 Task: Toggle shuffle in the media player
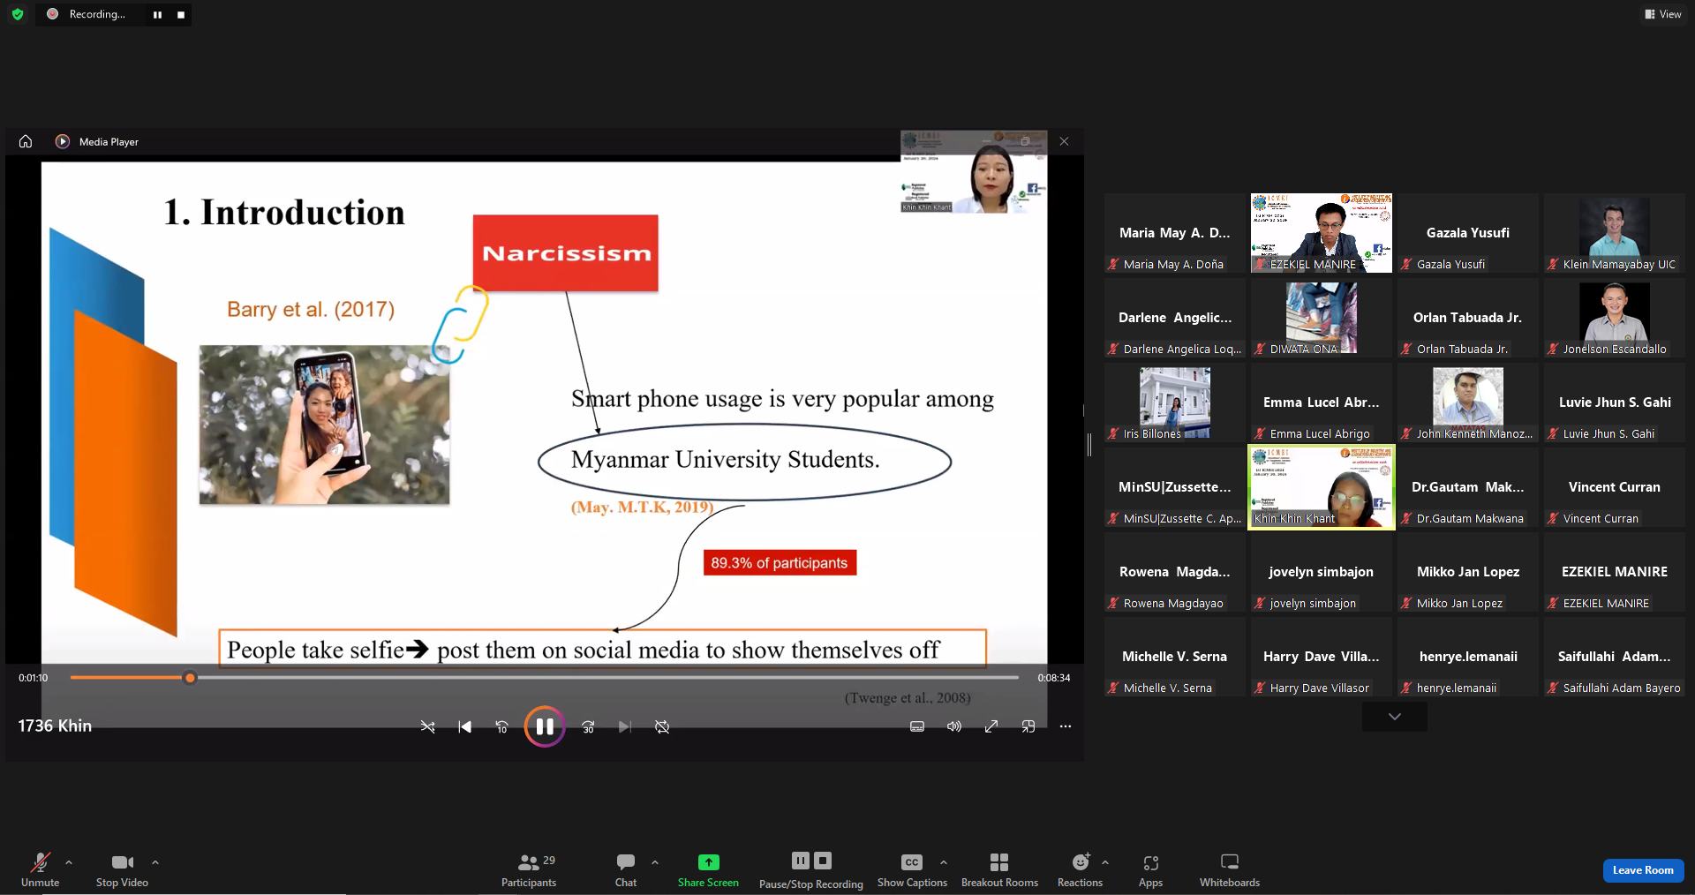tap(427, 726)
